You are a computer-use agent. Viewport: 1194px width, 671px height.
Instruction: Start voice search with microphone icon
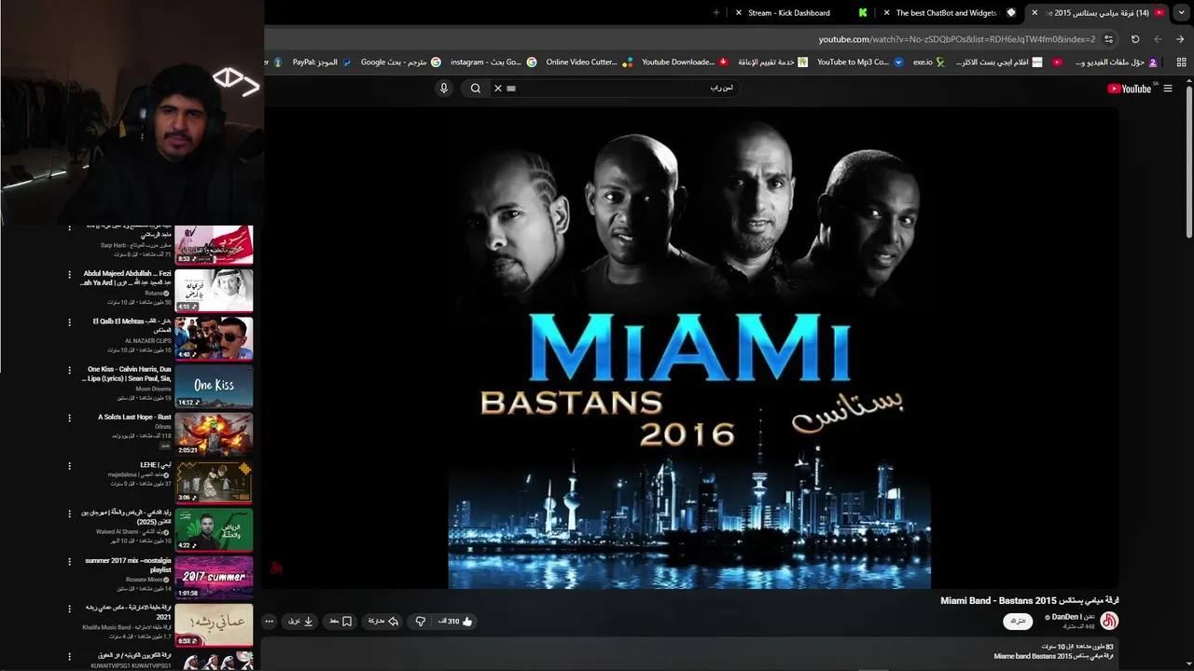pyautogui.click(x=444, y=88)
